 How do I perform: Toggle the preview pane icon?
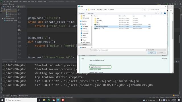point(162,13)
